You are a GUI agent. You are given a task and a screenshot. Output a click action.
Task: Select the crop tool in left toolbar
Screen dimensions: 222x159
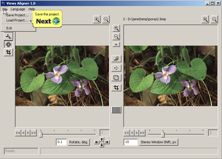[x=9, y=52]
